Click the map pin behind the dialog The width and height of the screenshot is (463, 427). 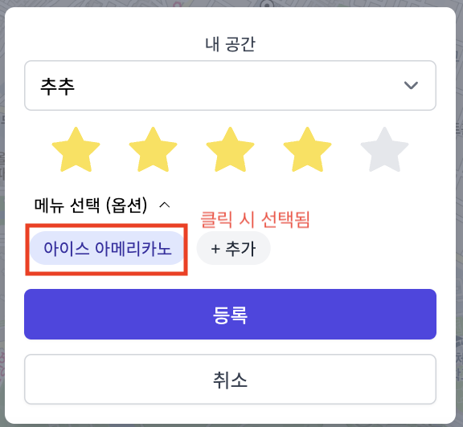point(267,4)
